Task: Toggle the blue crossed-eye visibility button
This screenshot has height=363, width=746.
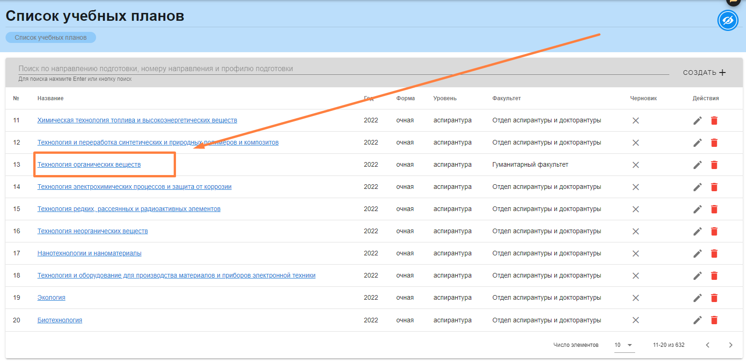Action: click(x=728, y=21)
